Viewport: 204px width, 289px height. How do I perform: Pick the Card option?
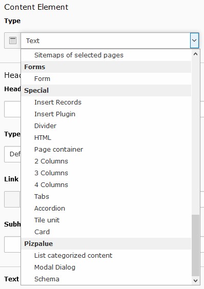click(x=106, y=232)
